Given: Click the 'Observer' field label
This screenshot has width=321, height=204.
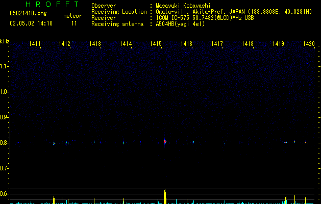Looking at the screenshot, I should tap(104, 6).
